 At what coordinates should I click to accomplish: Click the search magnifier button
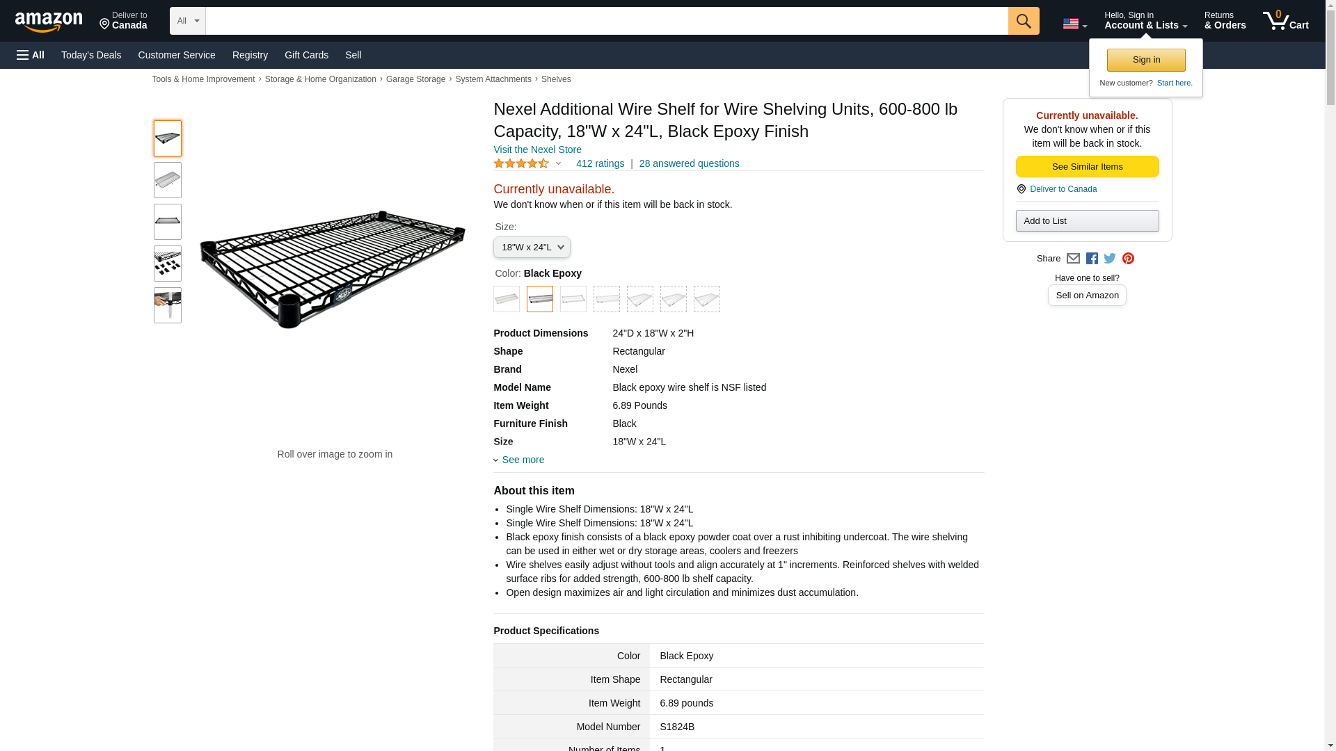coord(1023,21)
